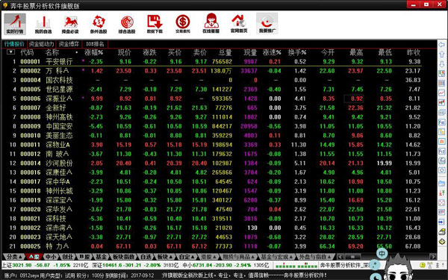Select the 沙河股份 stock name

59,163
